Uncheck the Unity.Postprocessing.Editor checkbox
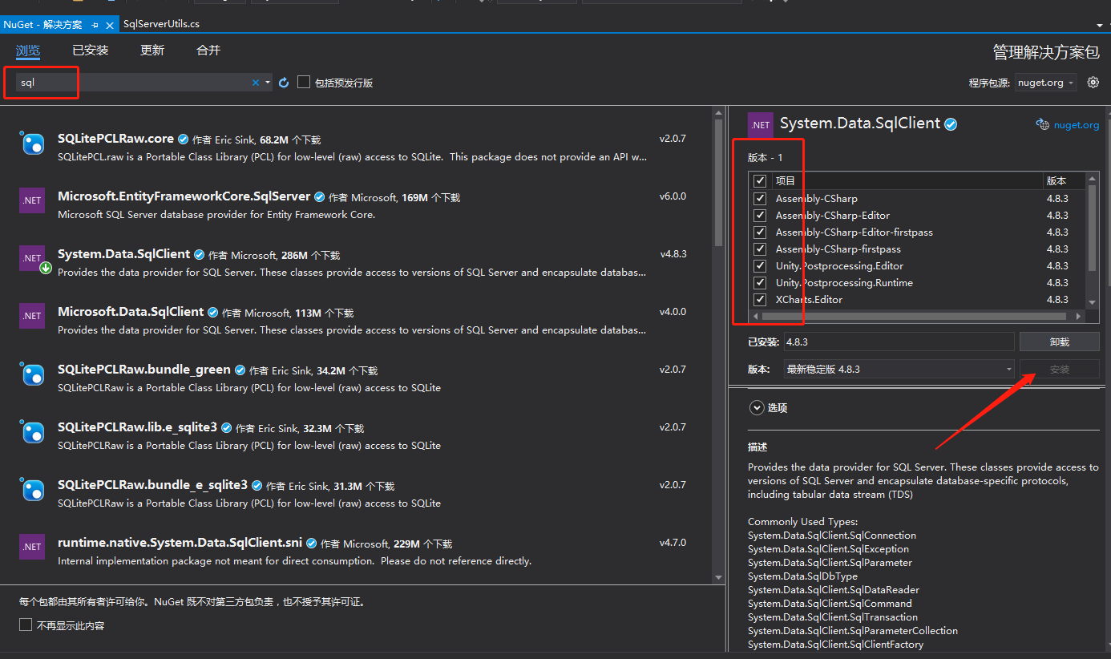Viewport: 1111px width, 659px height. [x=760, y=265]
